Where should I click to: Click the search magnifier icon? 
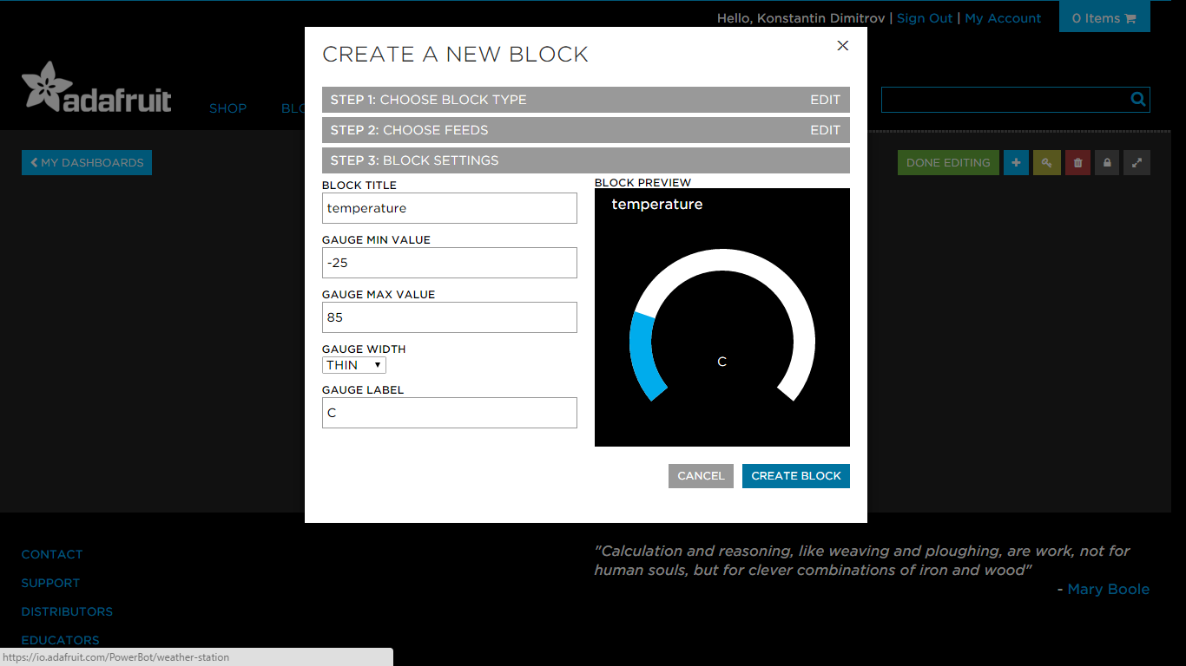coord(1137,99)
